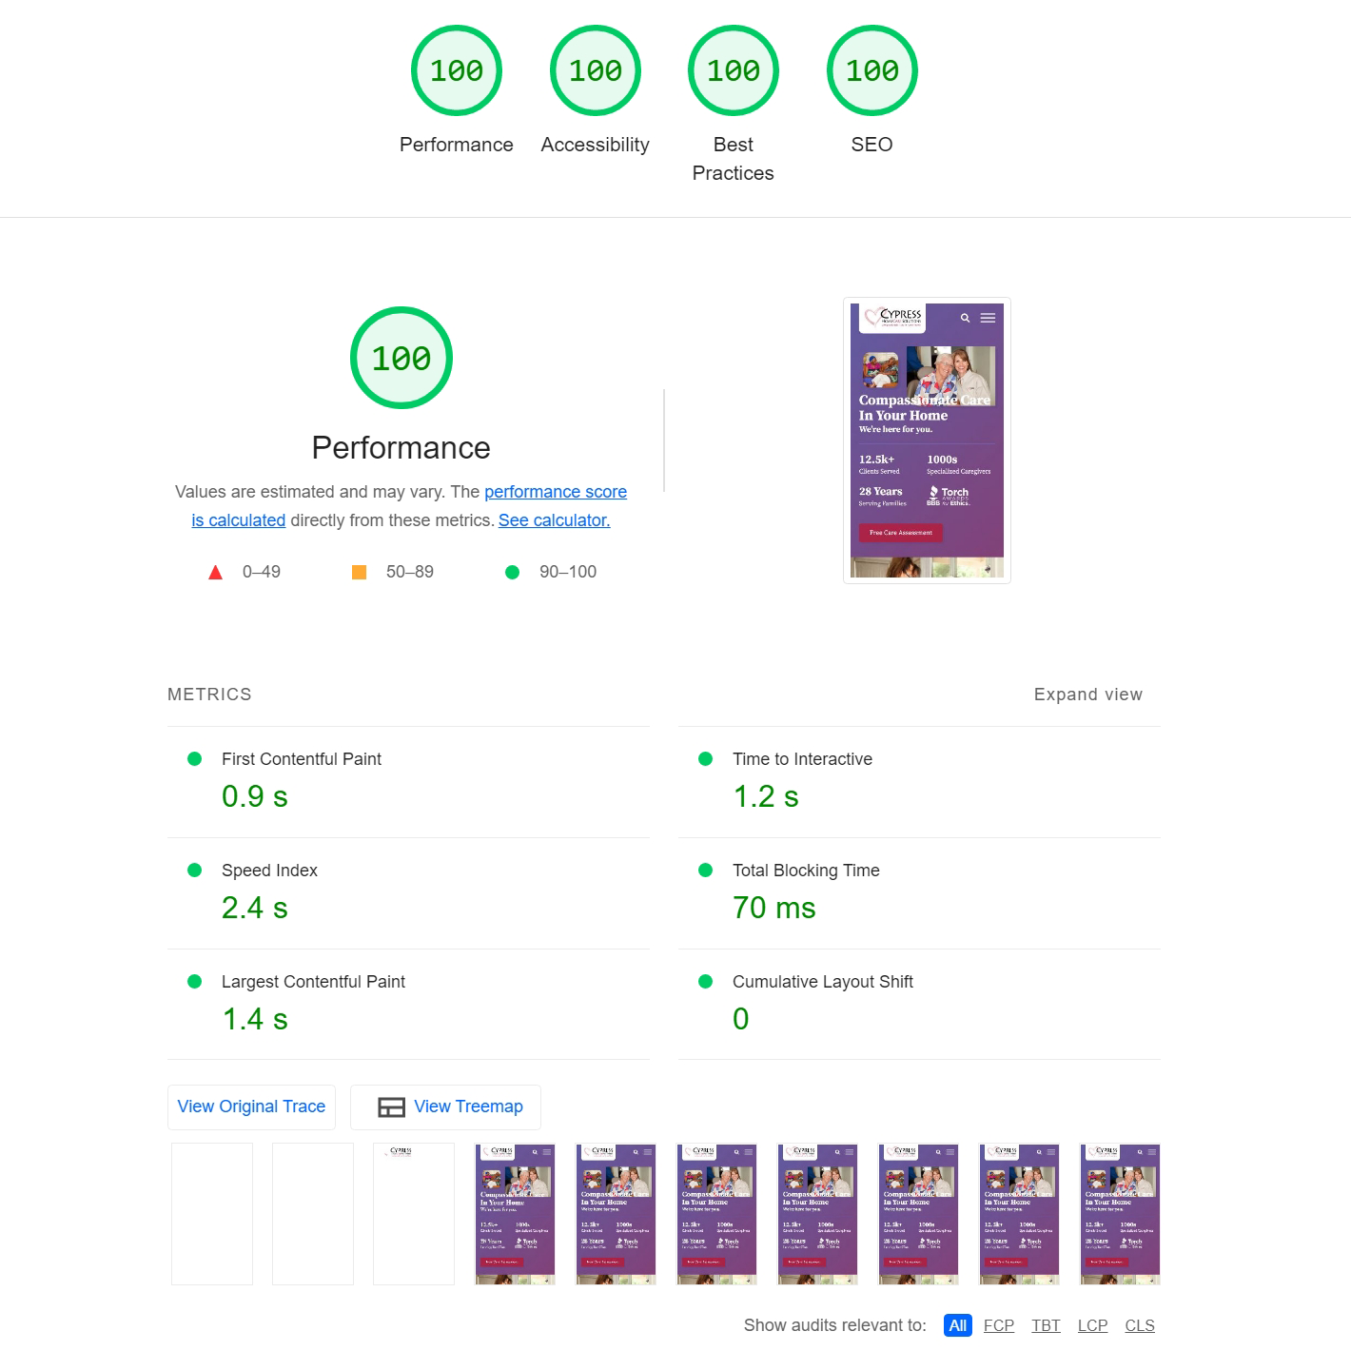Click the treemap icon beside View Treemap

click(x=391, y=1107)
